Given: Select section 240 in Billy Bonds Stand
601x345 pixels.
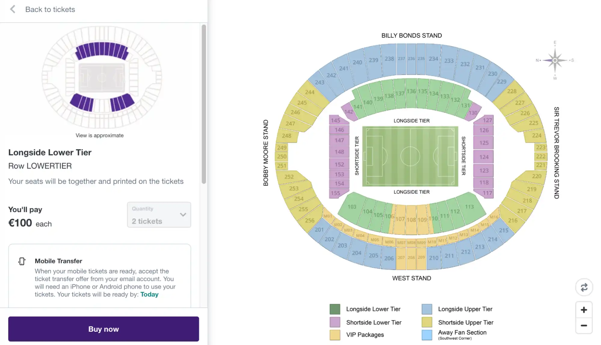Looking at the screenshot, I should pos(357,62).
